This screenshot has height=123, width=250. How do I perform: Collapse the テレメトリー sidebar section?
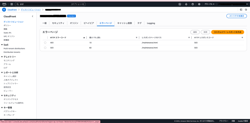pyautogui.click(x=2, y=57)
